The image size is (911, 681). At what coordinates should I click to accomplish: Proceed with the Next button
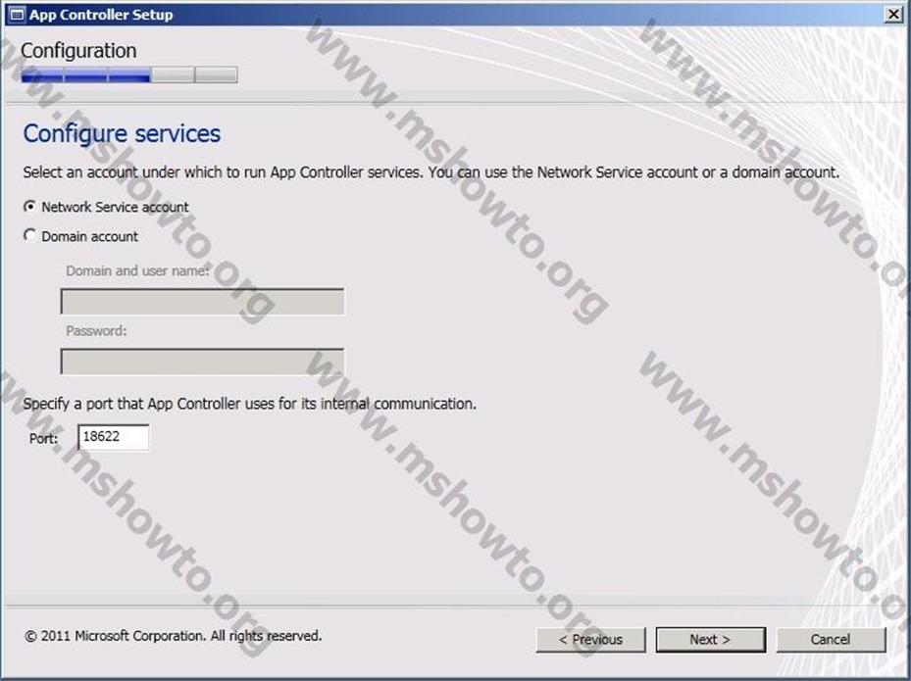[x=710, y=639]
